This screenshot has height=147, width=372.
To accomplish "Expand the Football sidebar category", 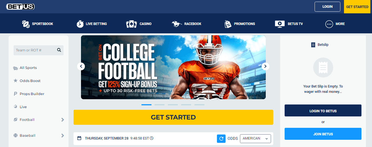I will tap(62, 120).
